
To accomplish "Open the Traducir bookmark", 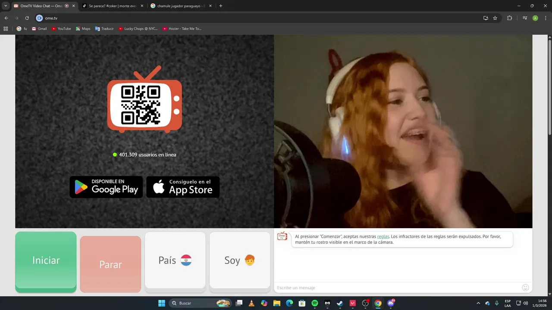I will (104, 29).
